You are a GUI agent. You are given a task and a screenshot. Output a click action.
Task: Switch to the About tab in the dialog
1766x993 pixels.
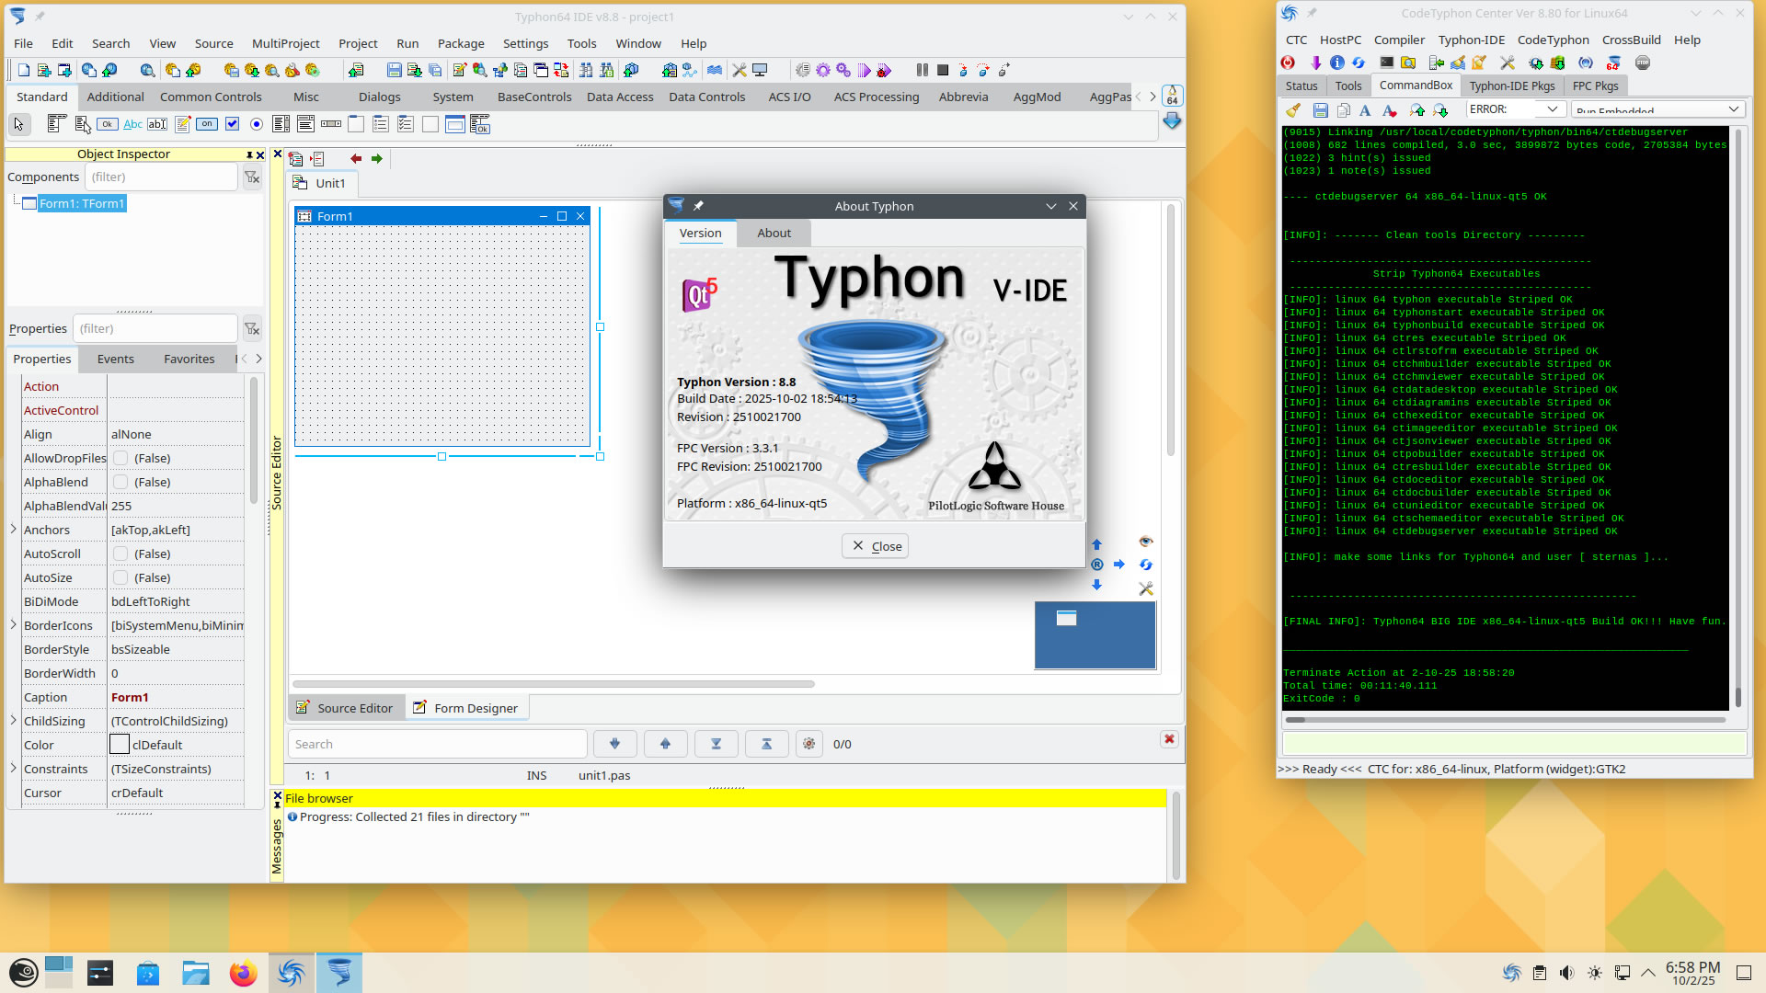pos(774,233)
